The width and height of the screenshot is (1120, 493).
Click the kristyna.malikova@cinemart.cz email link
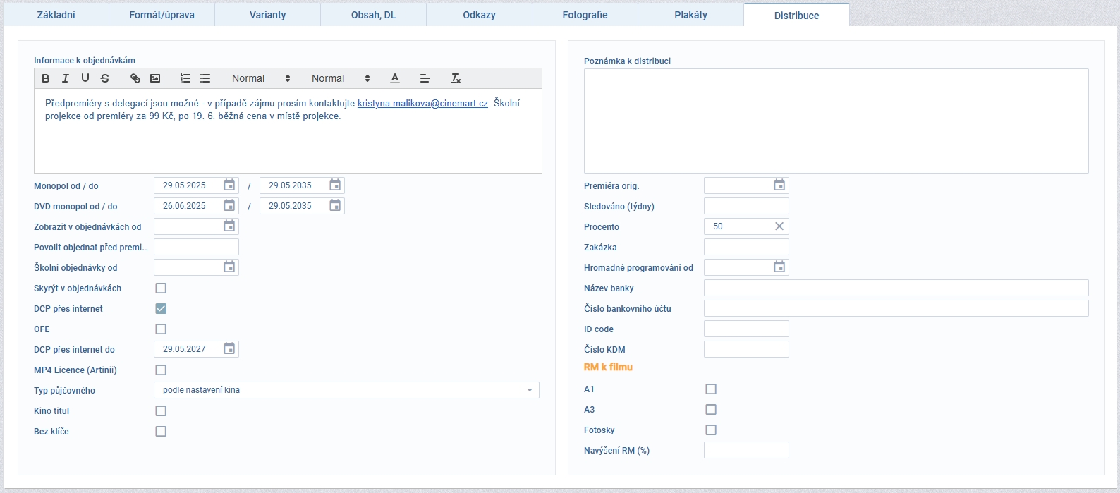pos(422,104)
